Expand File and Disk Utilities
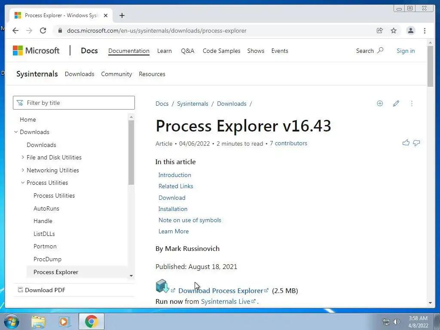The height and width of the screenshot is (330, 440). tap(23, 157)
